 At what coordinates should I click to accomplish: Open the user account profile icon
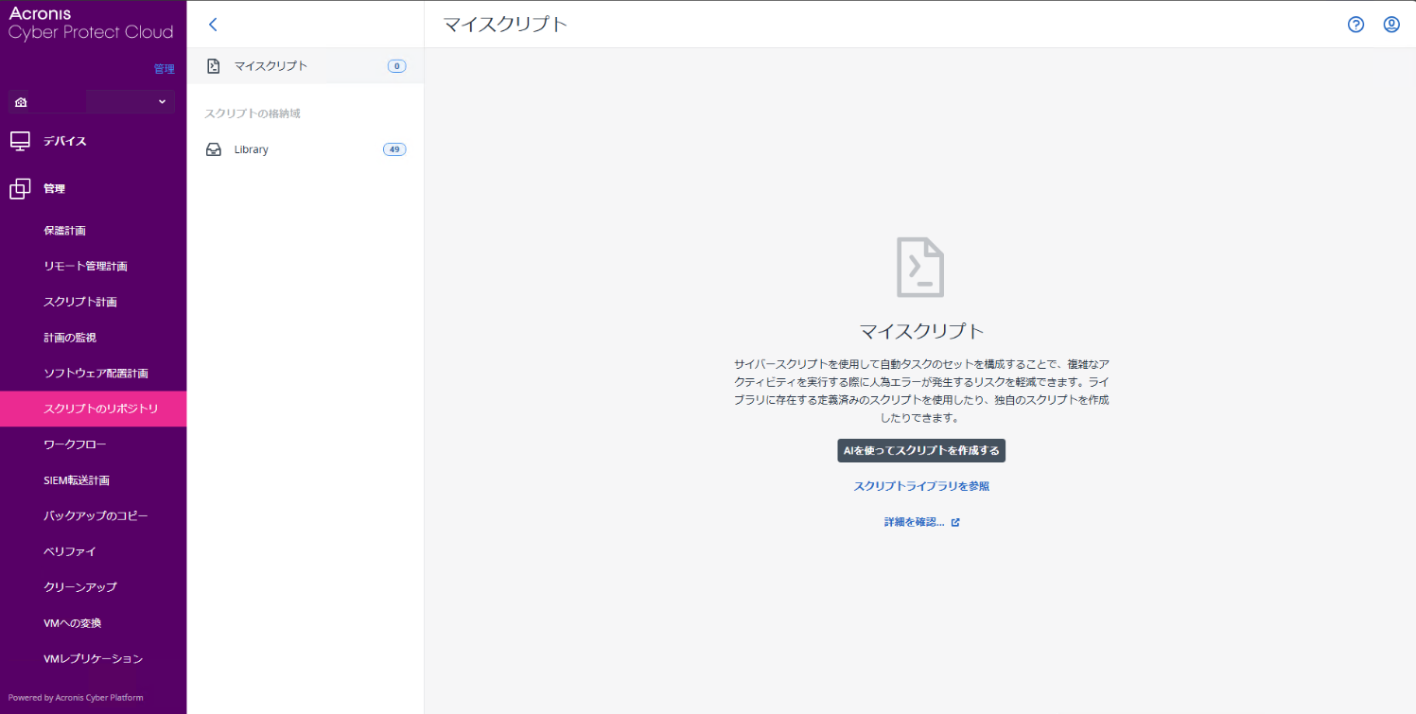click(x=1391, y=25)
